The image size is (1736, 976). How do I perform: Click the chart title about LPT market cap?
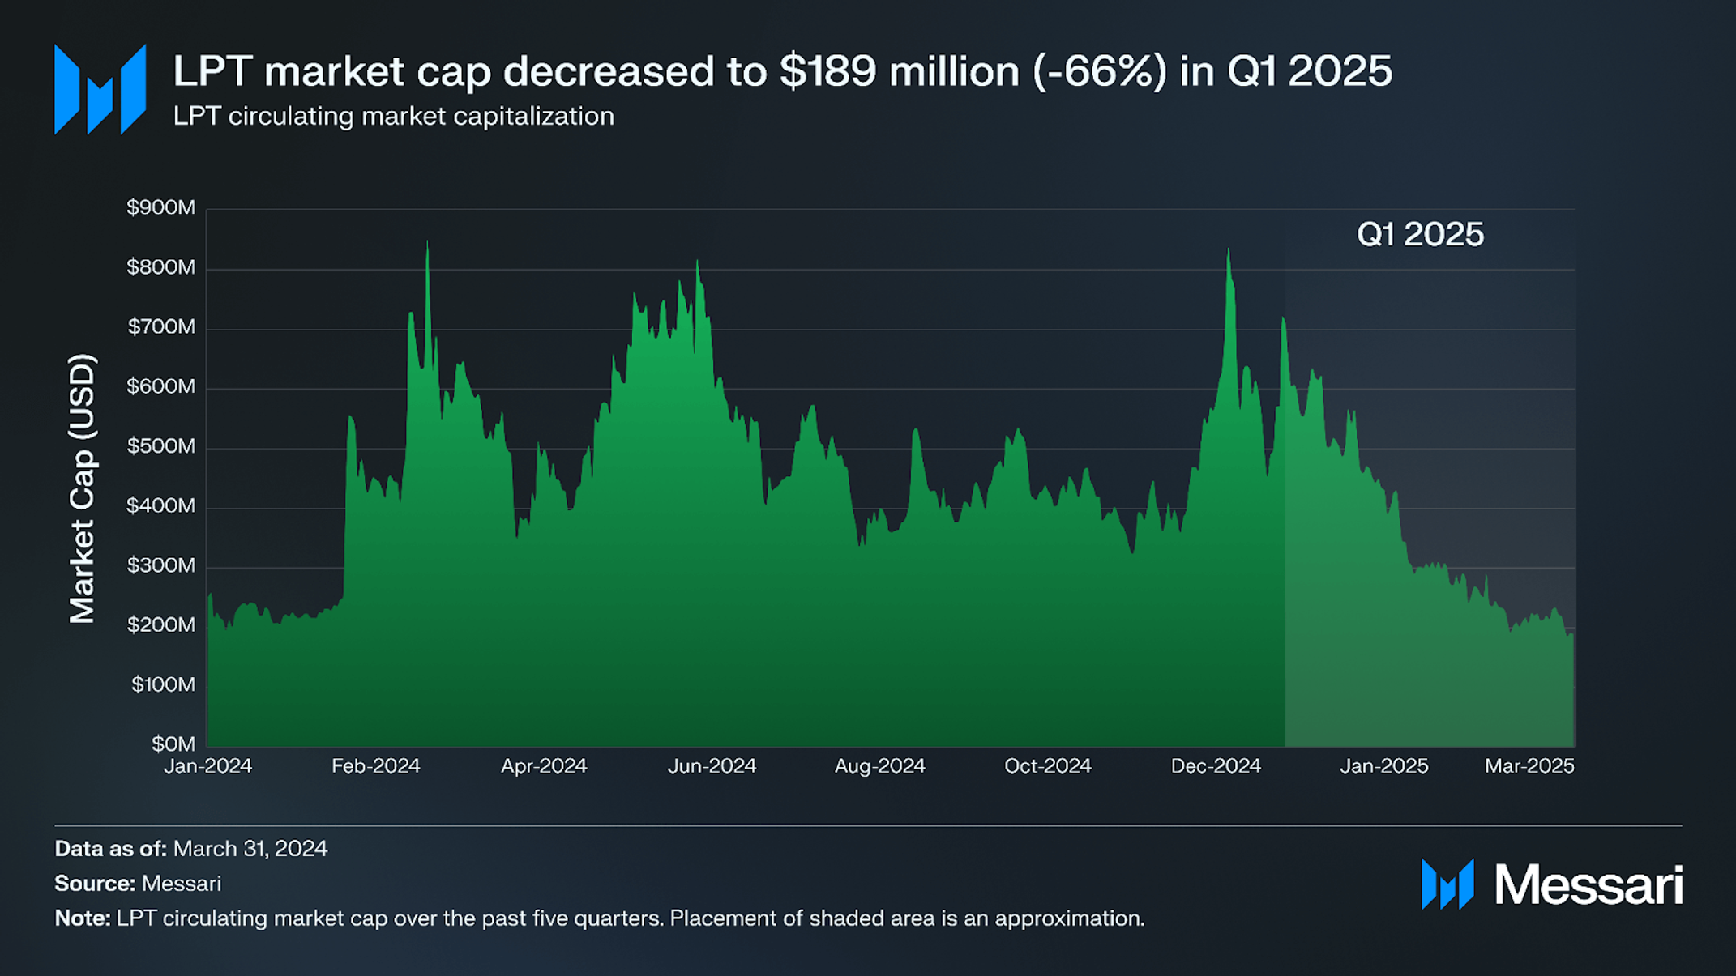coord(782,70)
